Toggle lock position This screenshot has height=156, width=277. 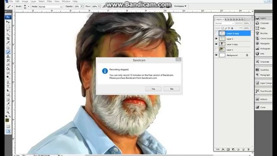point(229,28)
